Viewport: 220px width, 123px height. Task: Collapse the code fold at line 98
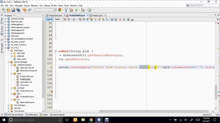(x=56, y=51)
